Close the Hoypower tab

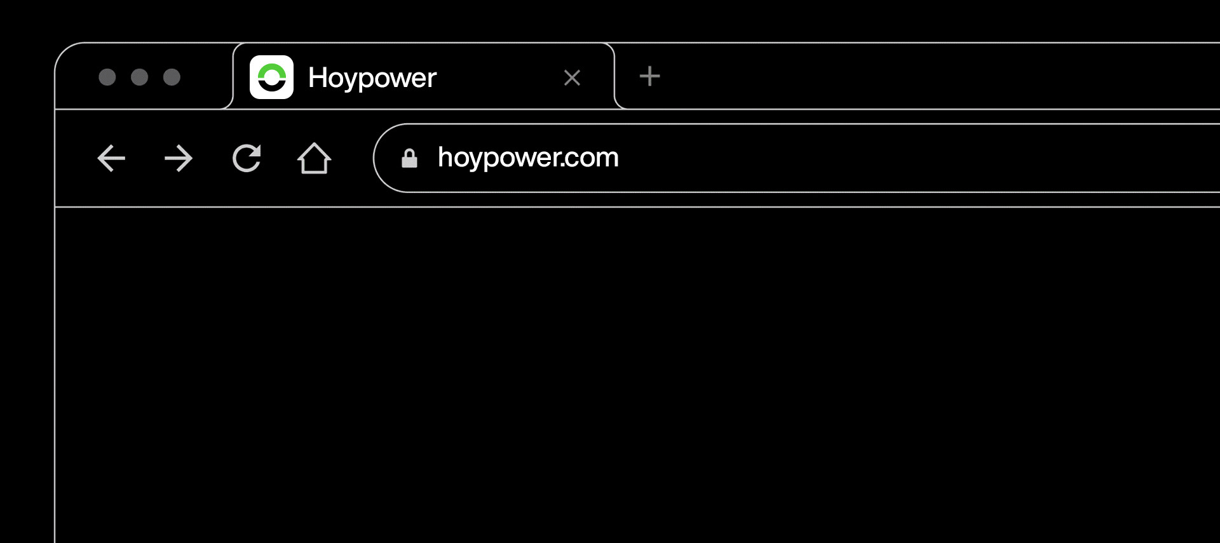click(x=572, y=77)
